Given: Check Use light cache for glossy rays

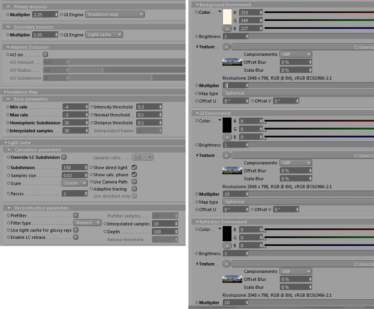Looking at the screenshot, I should click(x=76, y=230).
